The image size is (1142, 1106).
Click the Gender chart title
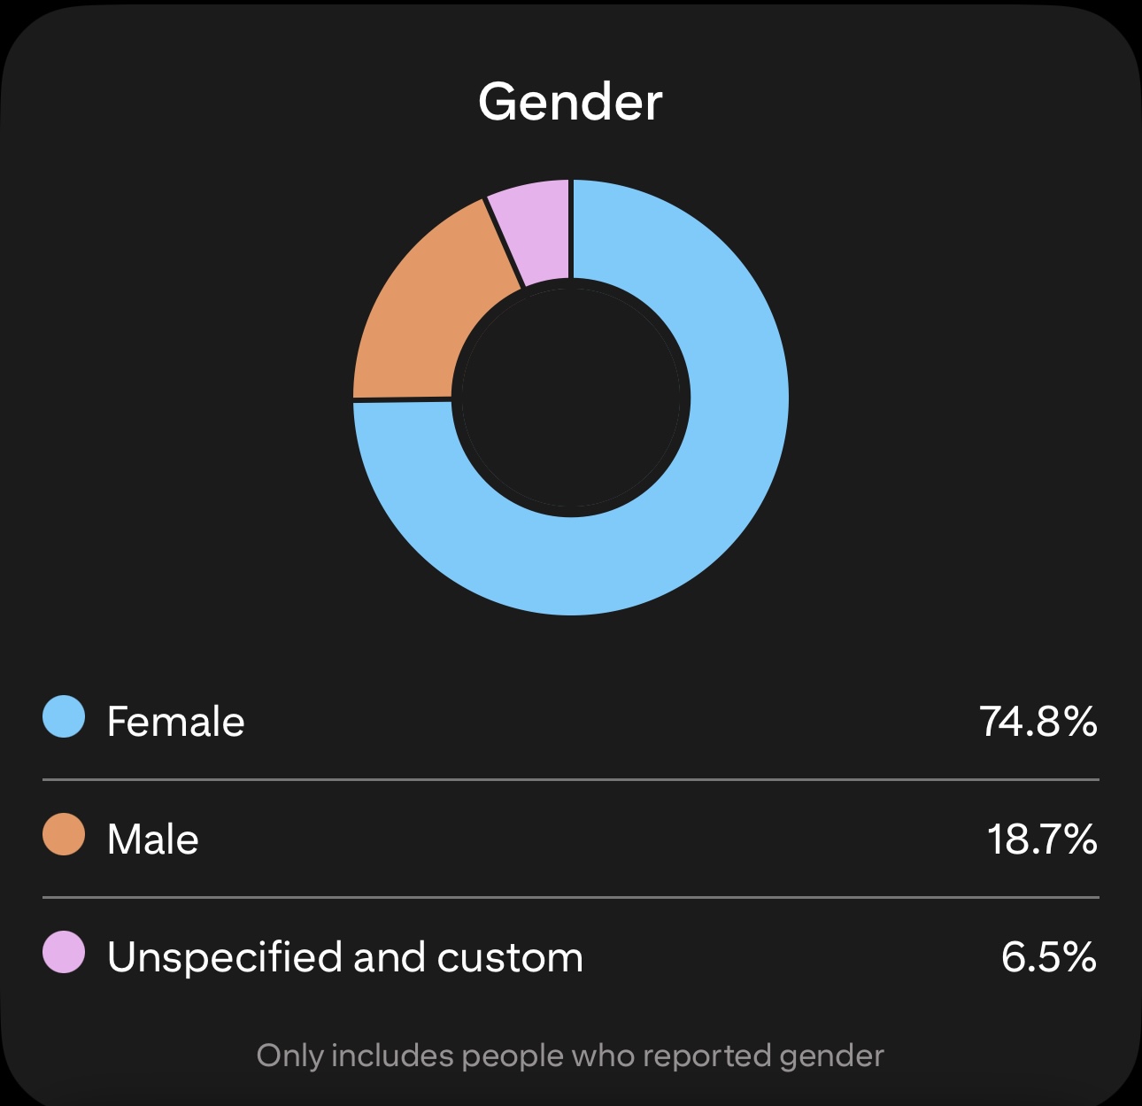570,102
